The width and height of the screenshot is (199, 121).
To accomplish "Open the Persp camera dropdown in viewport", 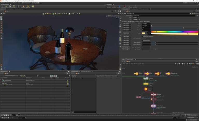I will pyautogui.click(x=110, y=16).
